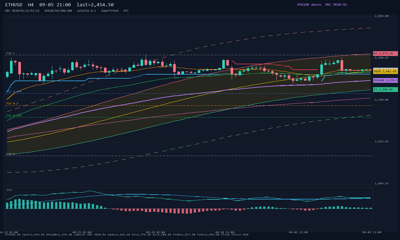Click the "Fib 0" level label
This screenshot has width=400, height=240.
click(11, 154)
